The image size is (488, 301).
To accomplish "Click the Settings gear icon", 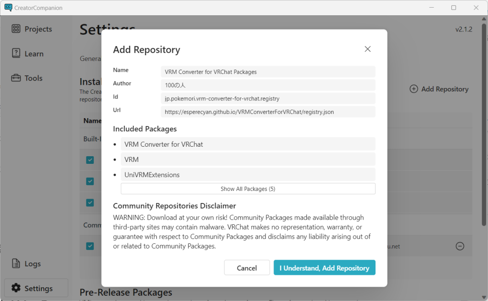I will (16, 288).
